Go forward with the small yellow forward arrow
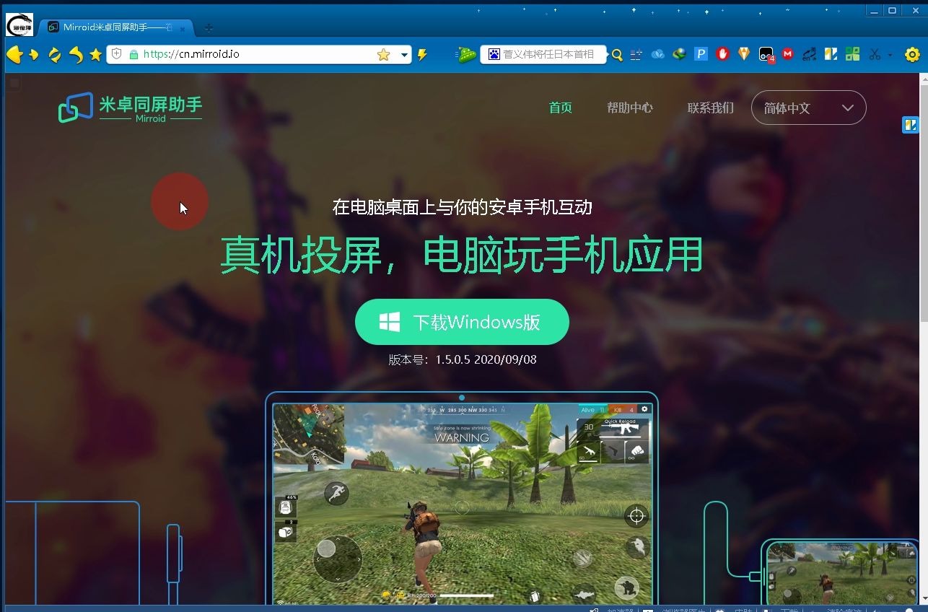Screen dimensions: 928x612 pyautogui.click(x=34, y=55)
